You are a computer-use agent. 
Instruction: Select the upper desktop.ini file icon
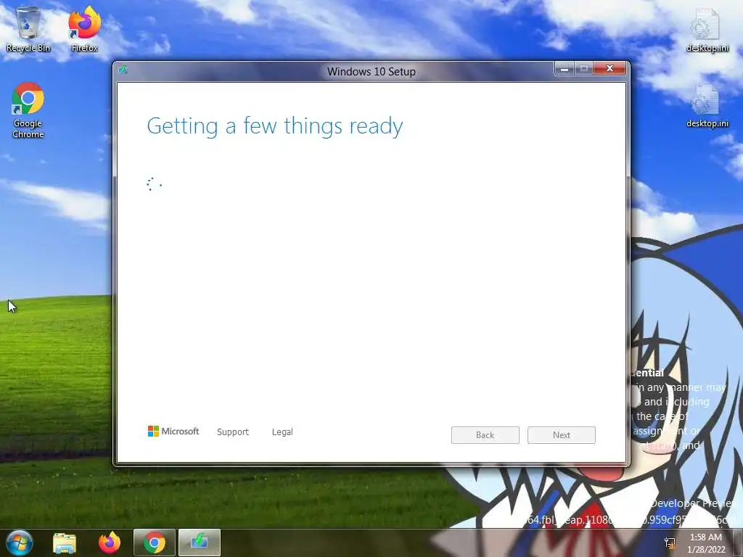[x=707, y=29]
